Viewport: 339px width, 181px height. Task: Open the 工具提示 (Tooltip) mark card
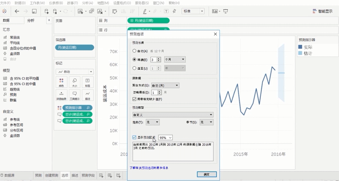pos(75,95)
